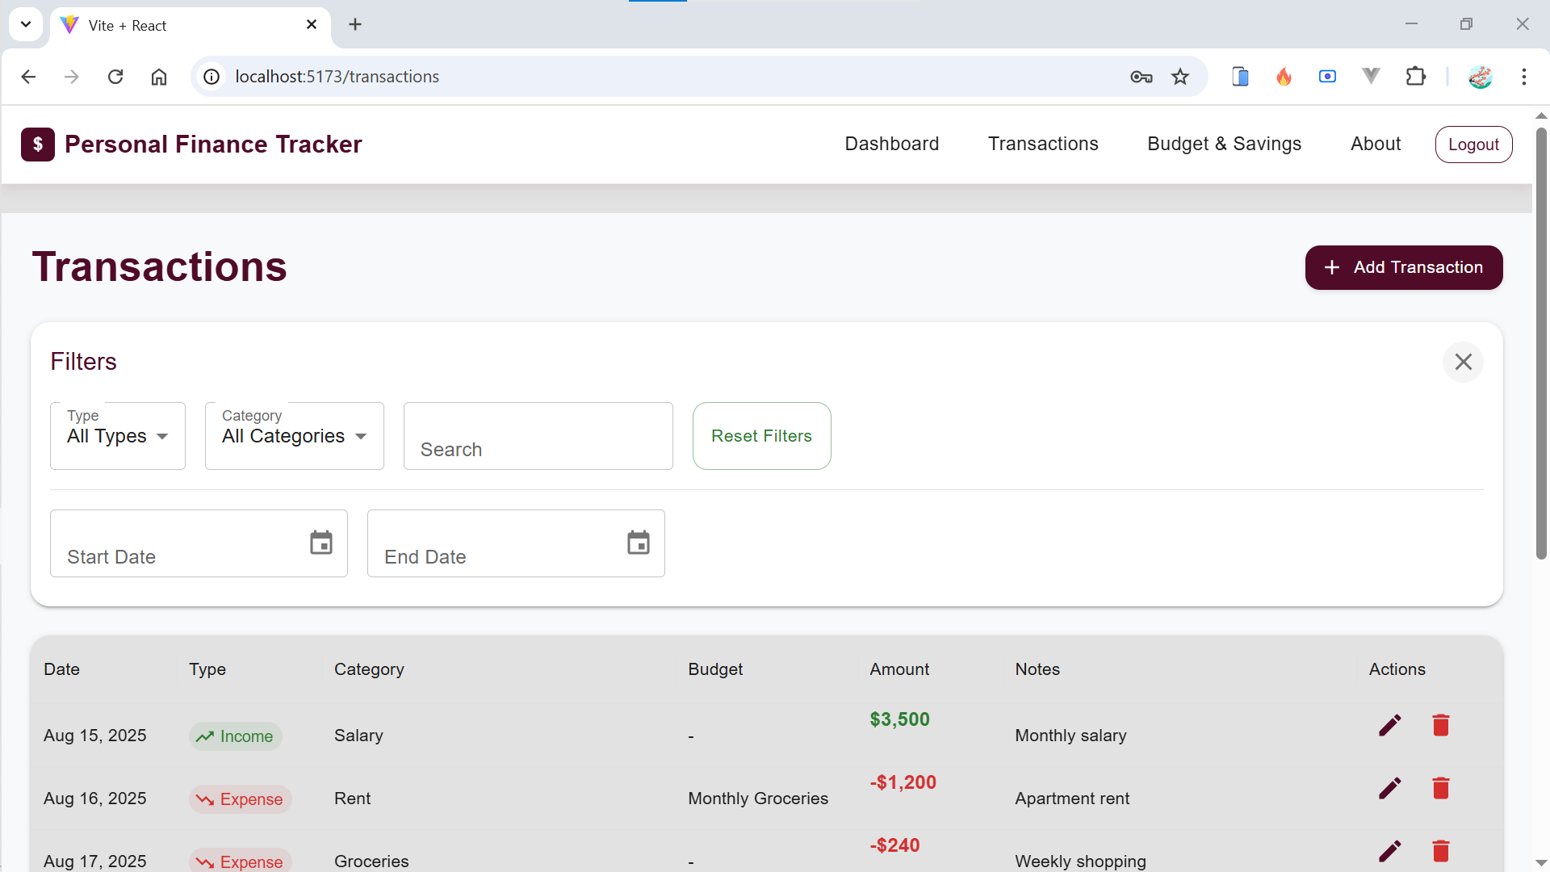Viewport: 1550px width, 872px height.
Task: Click the Logout button
Action: (x=1472, y=145)
